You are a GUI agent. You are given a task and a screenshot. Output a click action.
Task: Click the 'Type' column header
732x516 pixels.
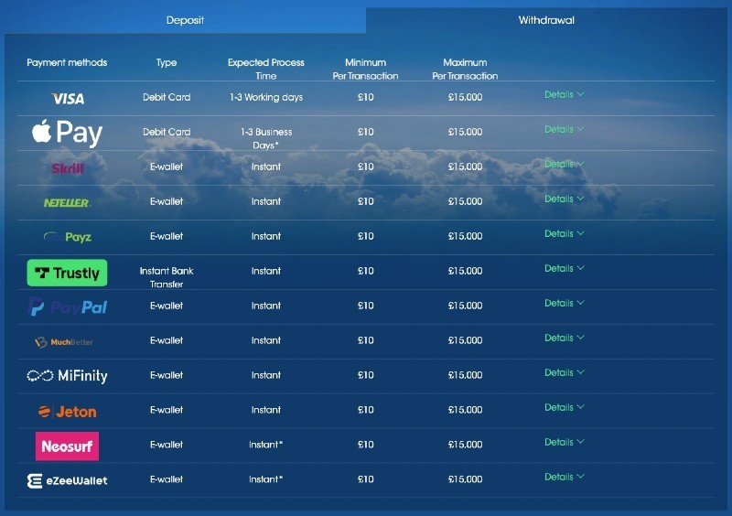167,62
